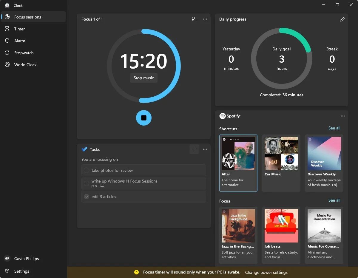
Task: Click the 'Completed: 36 minutes' text
Action: pos(282,95)
